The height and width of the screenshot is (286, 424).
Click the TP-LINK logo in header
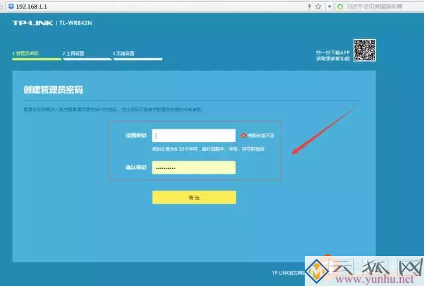[x=32, y=23]
